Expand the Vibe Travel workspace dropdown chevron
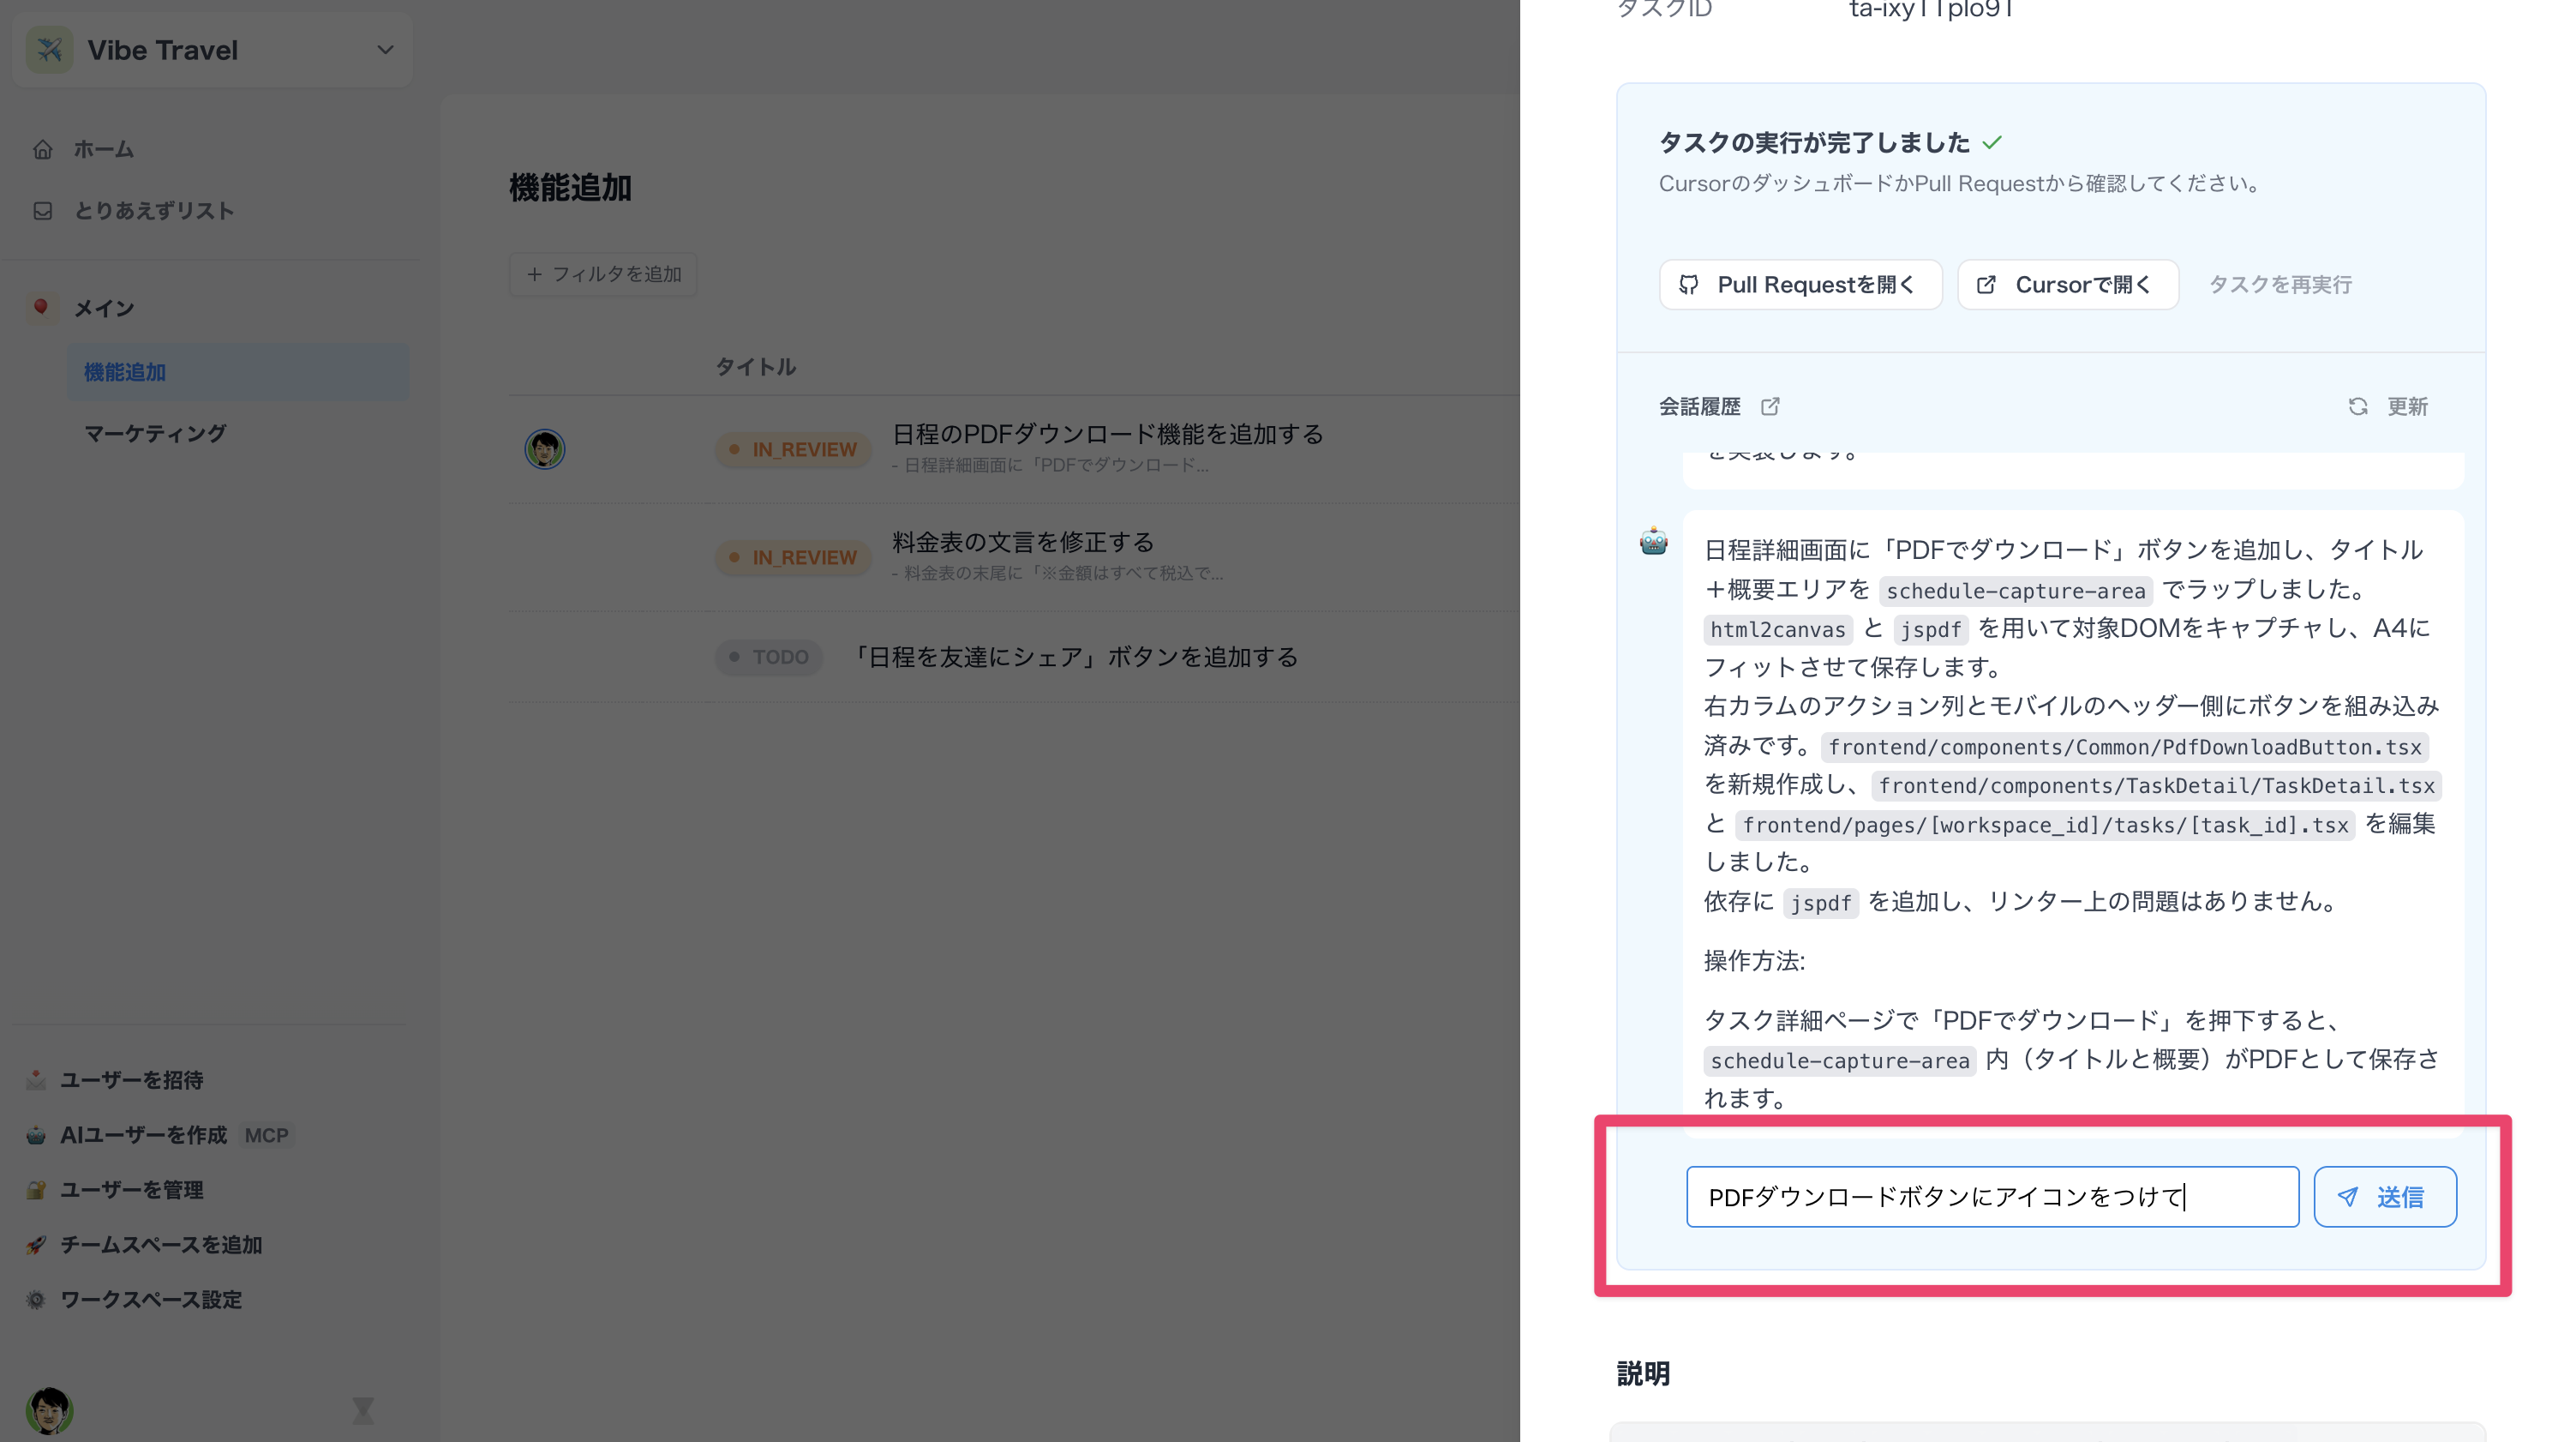The height and width of the screenshot is (1442, 2576). click(385, 49)
